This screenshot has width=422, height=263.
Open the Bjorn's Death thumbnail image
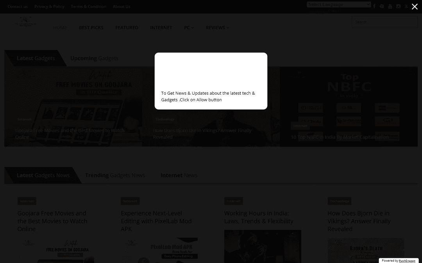pyautogui.click(x=366, y=251)
